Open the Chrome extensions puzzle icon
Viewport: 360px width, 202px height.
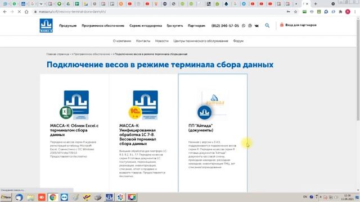coord(340,11)
